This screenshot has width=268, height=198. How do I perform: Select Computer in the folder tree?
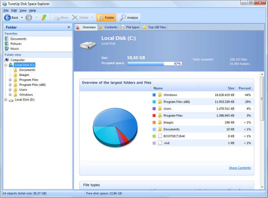click(17, 60)
